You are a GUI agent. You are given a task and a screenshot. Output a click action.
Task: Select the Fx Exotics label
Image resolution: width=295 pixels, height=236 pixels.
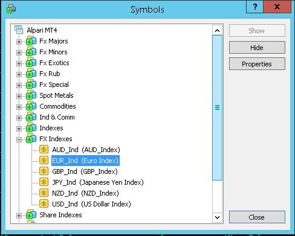(54, 63)
